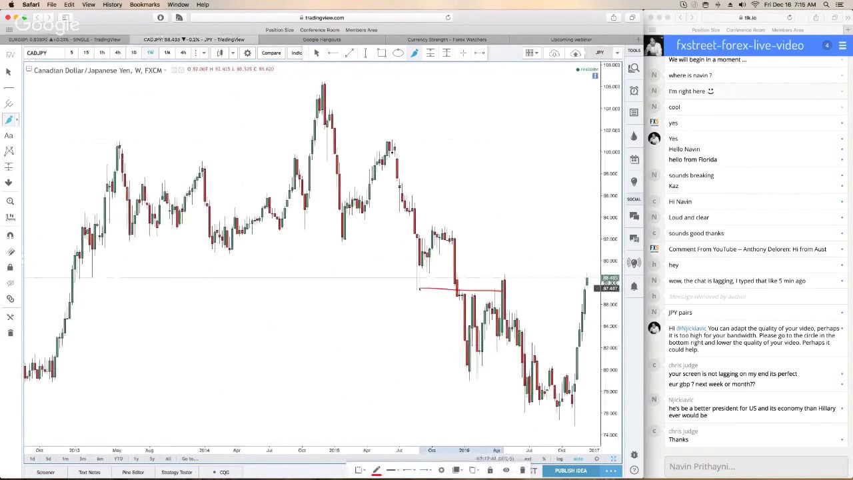Click the Compare button

271,53
